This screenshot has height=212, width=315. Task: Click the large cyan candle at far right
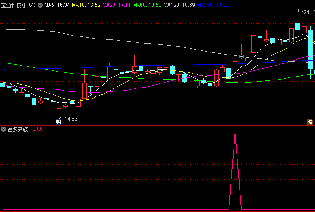311,50
